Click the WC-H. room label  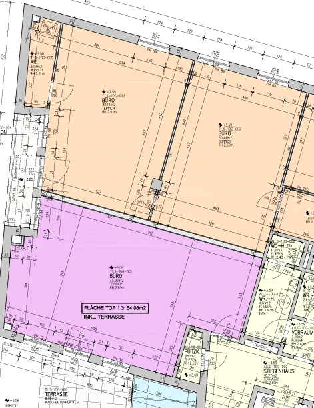coord(279,246)
